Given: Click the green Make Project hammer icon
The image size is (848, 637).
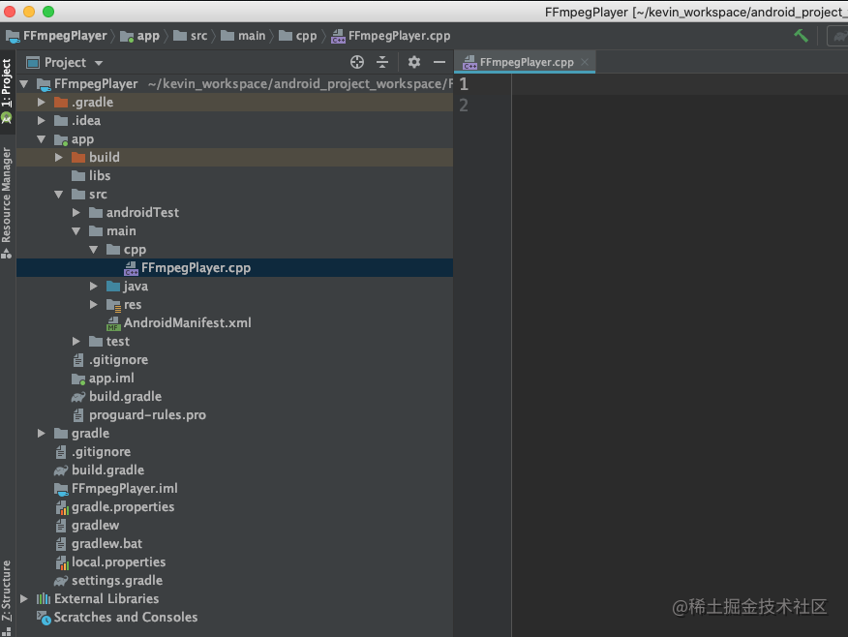Looking at the screenshot, I should (801, 36).
